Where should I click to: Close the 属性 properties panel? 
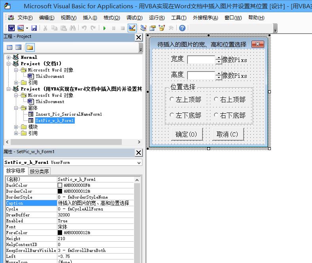pyautogui.click(x=139, y=152)
